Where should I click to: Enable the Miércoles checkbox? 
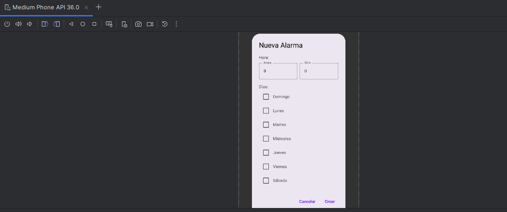click(x=266, y=138)
